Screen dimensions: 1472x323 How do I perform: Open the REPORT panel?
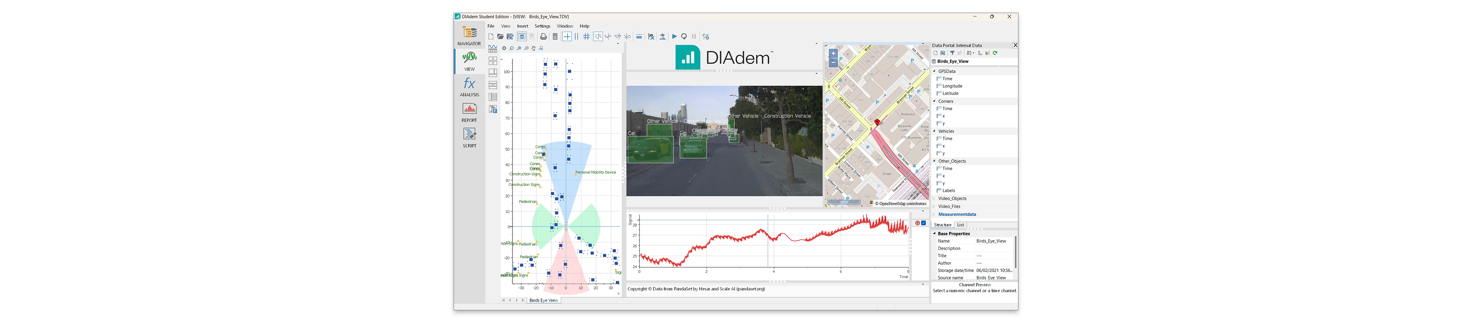469,113
